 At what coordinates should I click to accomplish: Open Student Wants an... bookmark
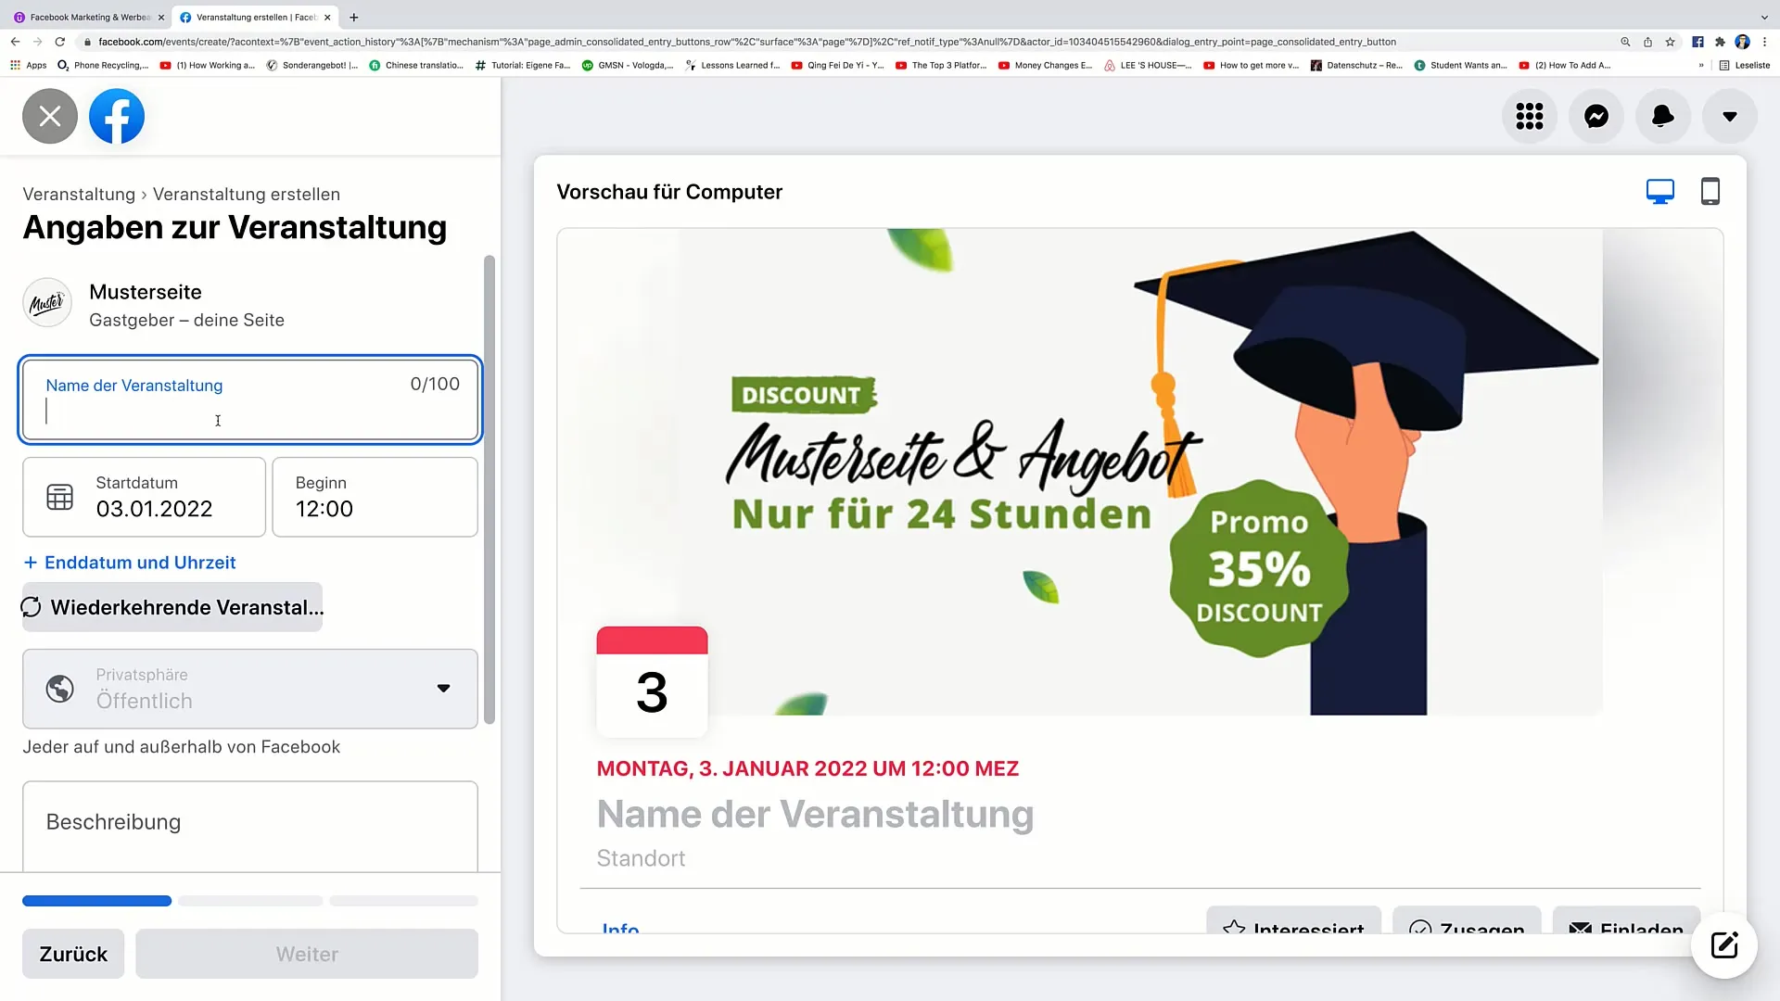[1460, 66]
